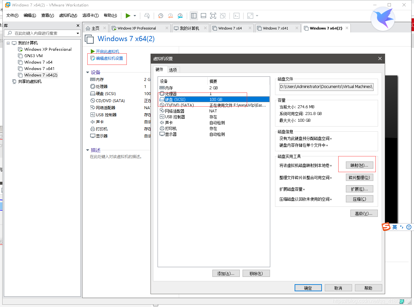
Task: Collapse the 我的计算机 tree node
Action: tap(8, 43)
